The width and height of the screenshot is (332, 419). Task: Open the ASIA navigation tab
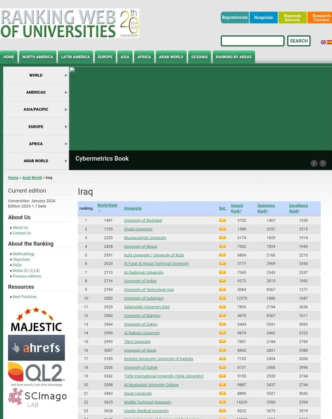tap(125, 57)
